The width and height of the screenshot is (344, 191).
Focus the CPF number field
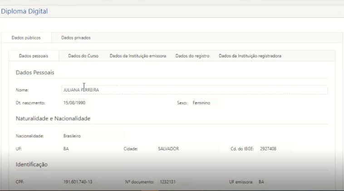pos(79,182)
